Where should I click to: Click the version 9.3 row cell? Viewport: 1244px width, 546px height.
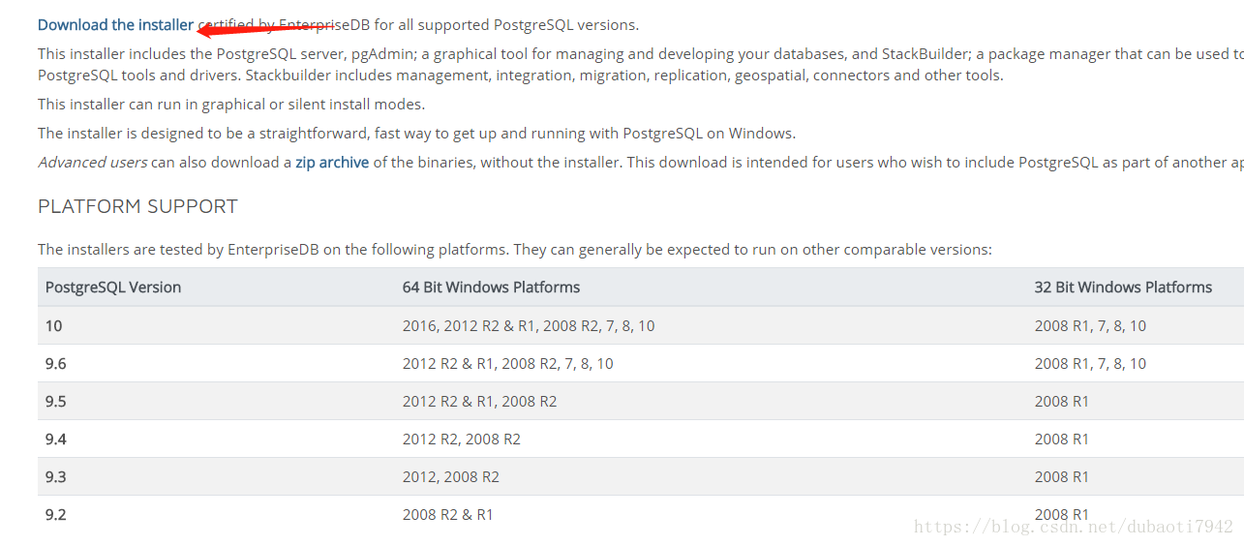pos(56,477)
